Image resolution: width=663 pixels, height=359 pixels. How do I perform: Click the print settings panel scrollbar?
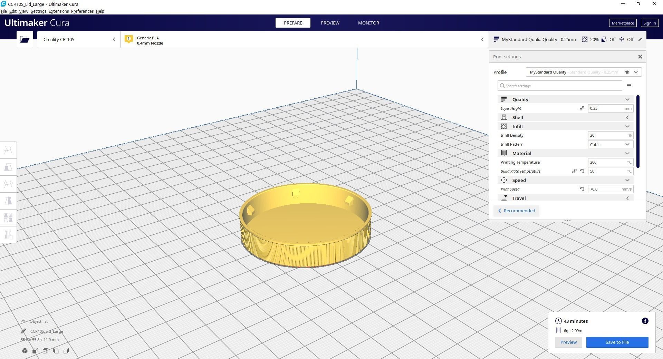(638, 132)
